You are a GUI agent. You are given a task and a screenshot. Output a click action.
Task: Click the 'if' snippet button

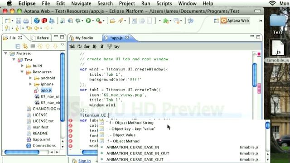tap(102, 47)
